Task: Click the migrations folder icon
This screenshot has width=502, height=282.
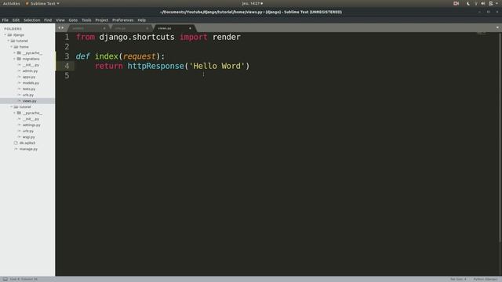Action: pos(19,59)
